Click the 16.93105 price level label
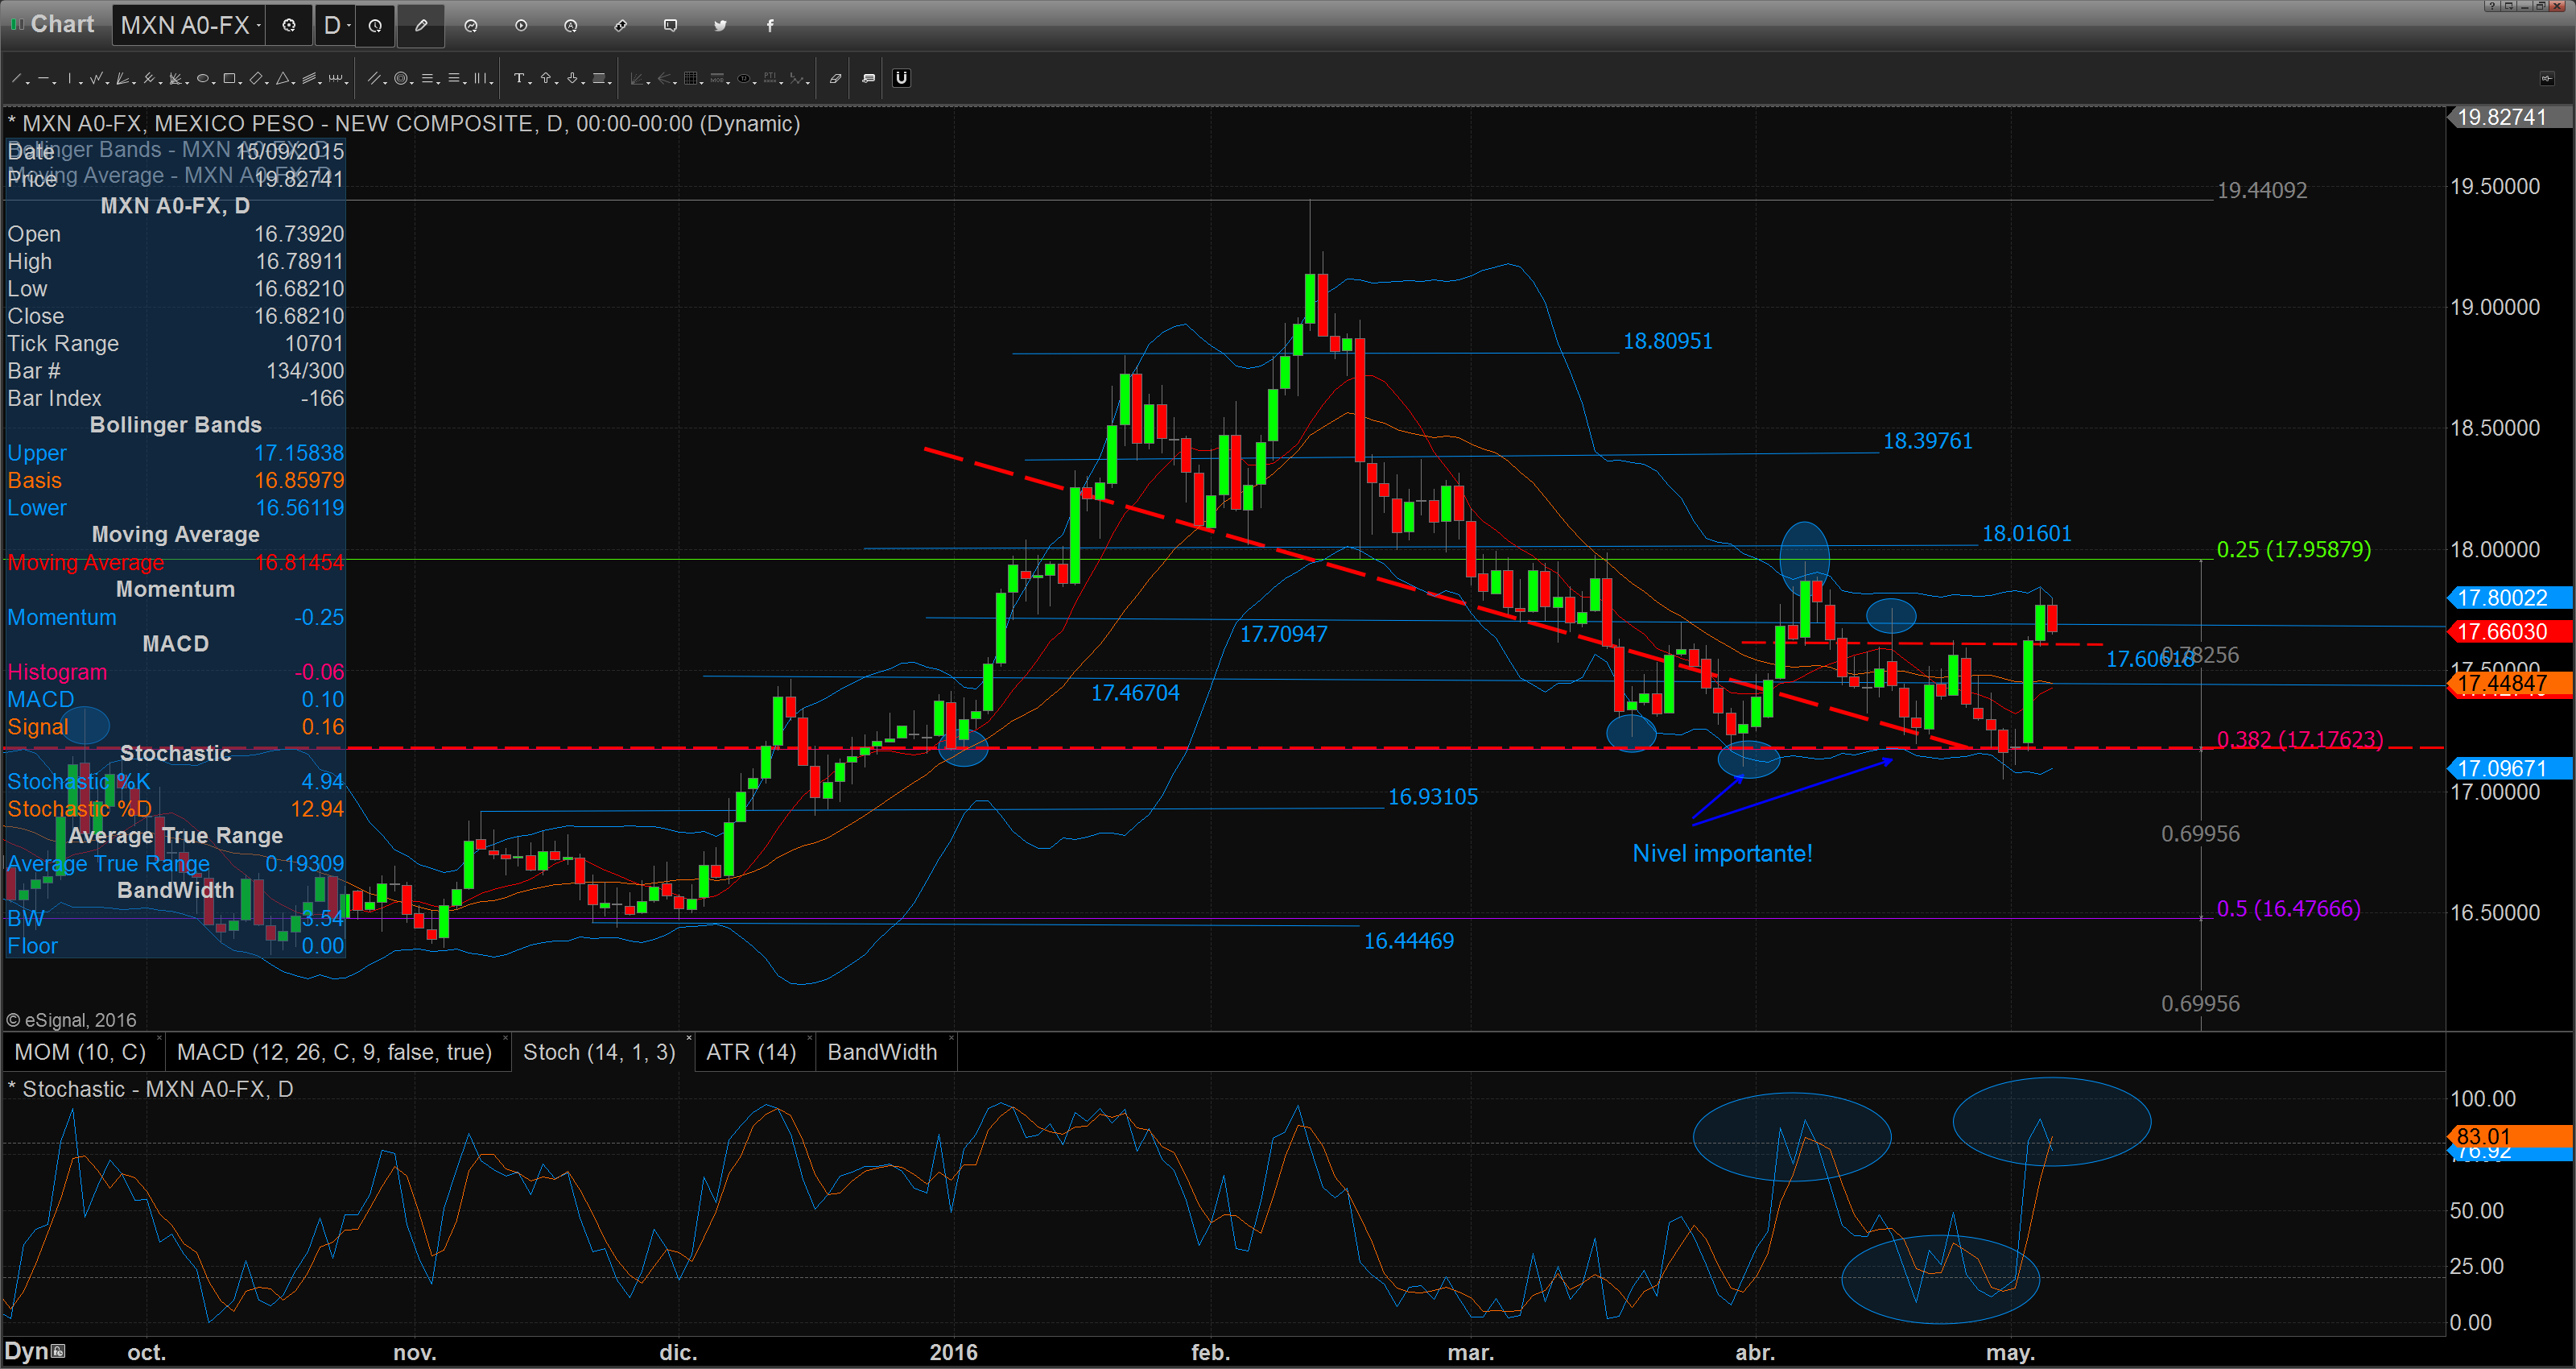Image resolution: width=2576 pixels, height=1369 pixels. pos(1432,796)
